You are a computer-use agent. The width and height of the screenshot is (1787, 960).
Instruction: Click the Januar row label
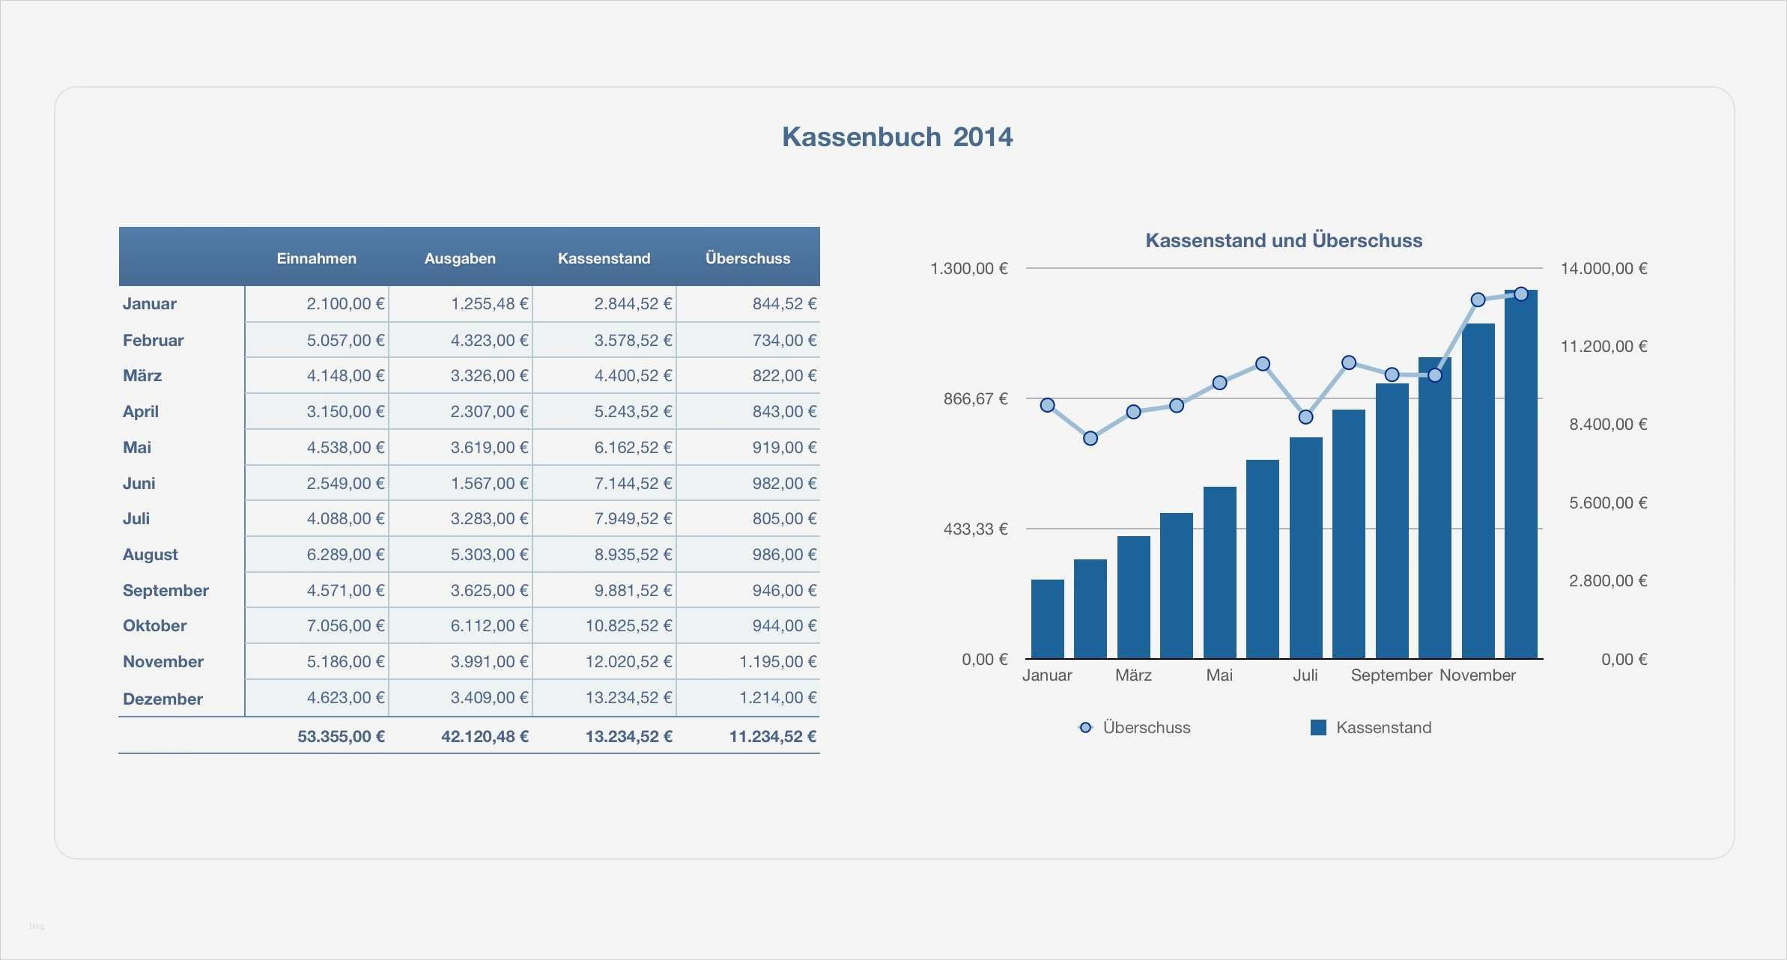point(150,304)
